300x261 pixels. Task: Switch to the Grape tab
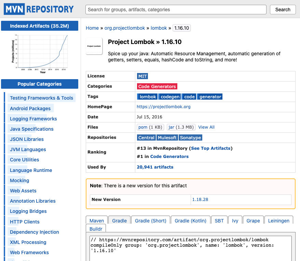pos(253,220)
